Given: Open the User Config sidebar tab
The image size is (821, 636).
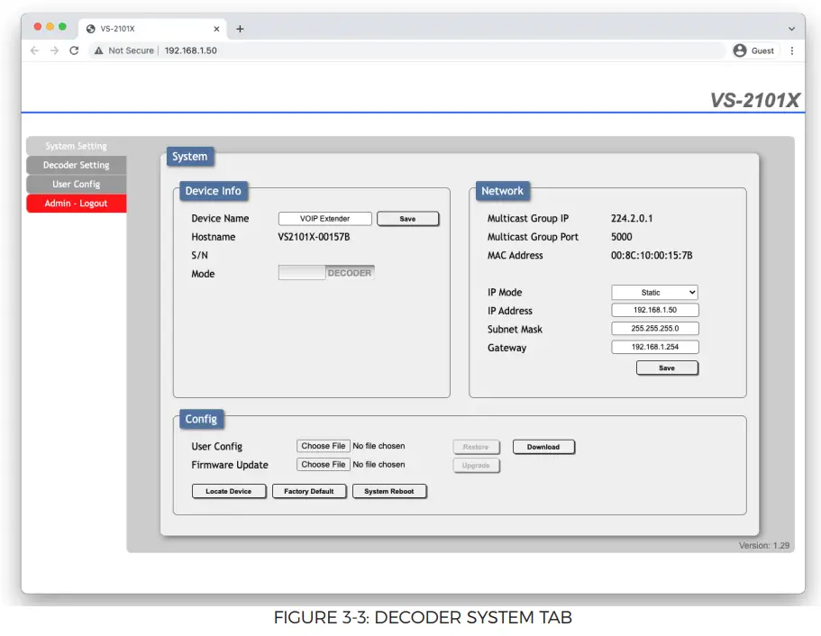Looking at the screenshot, I should [77, 184].
